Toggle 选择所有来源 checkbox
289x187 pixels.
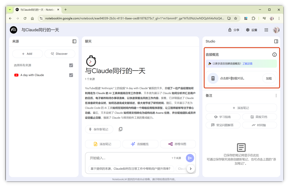pos(71,65)
